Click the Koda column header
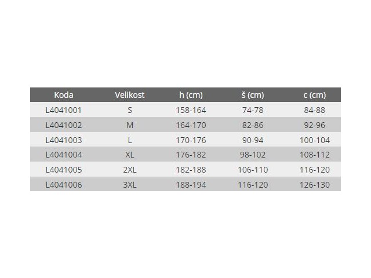Viewport: 371px width, 278px height. tap(64, 95)
